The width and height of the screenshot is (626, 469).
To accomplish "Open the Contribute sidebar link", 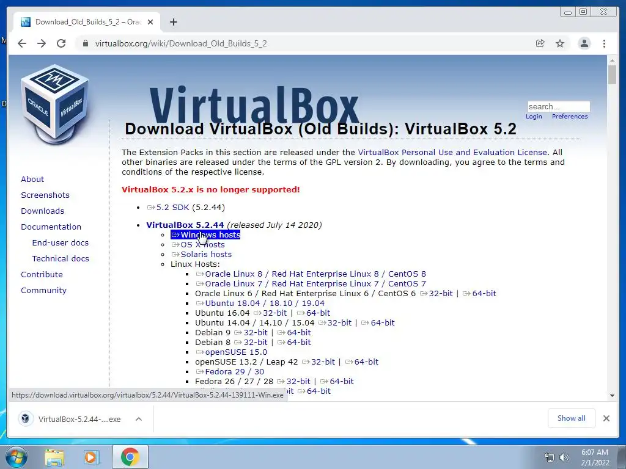I will pyautogui.click(x=42, y=275).
